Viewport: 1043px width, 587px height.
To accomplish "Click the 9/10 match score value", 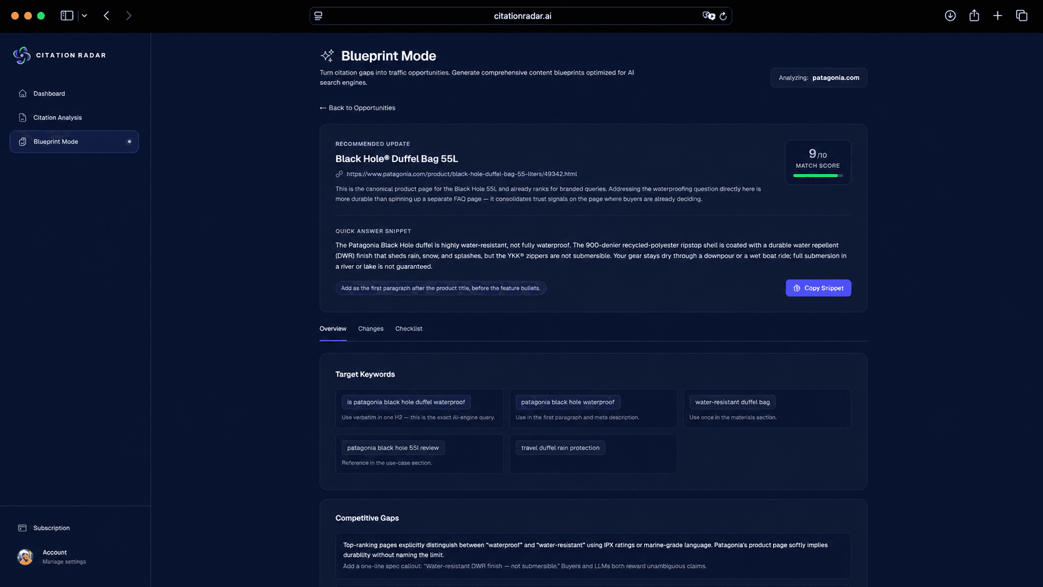I will point(818,153).
